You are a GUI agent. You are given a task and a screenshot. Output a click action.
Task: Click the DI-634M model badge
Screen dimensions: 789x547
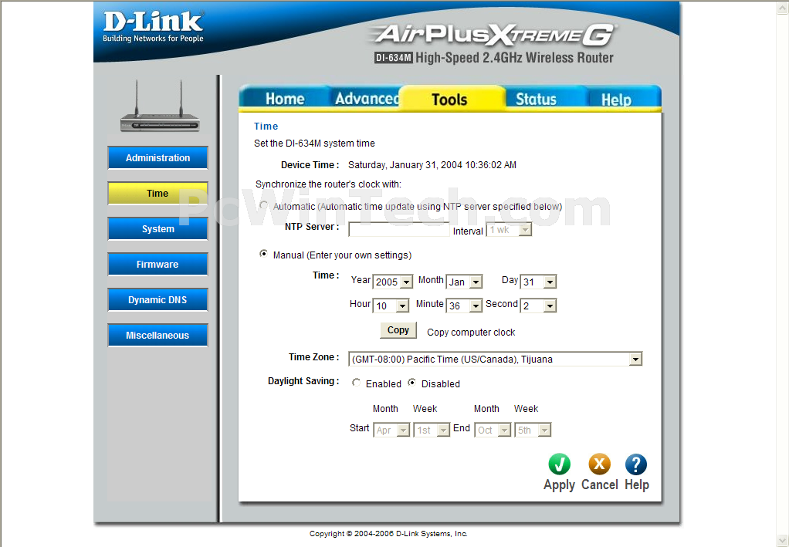[x=394, y=58]
